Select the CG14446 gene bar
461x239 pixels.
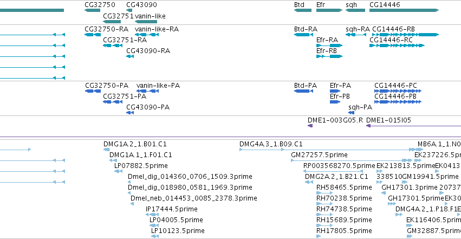click(x=404, y=10)
